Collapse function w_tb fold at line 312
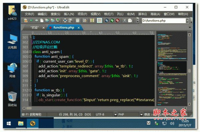This screenshot has height=132, width=200. [x=30, y=90]
